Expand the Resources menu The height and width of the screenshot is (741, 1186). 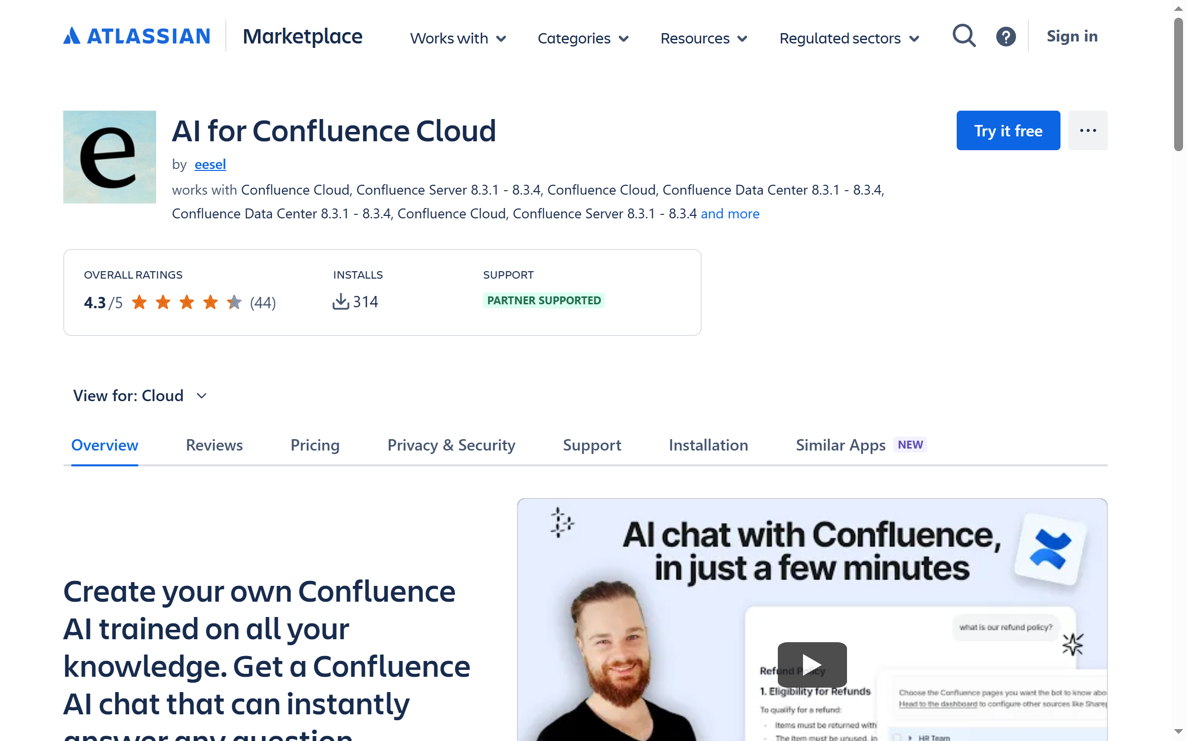(x=704, y=38)
